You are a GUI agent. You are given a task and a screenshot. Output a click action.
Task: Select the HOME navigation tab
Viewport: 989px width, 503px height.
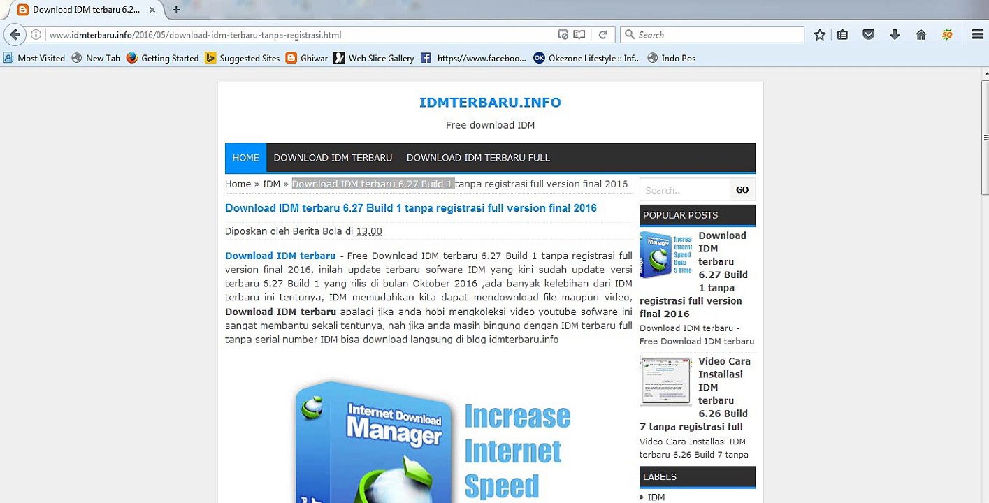(x=246, y=158)
